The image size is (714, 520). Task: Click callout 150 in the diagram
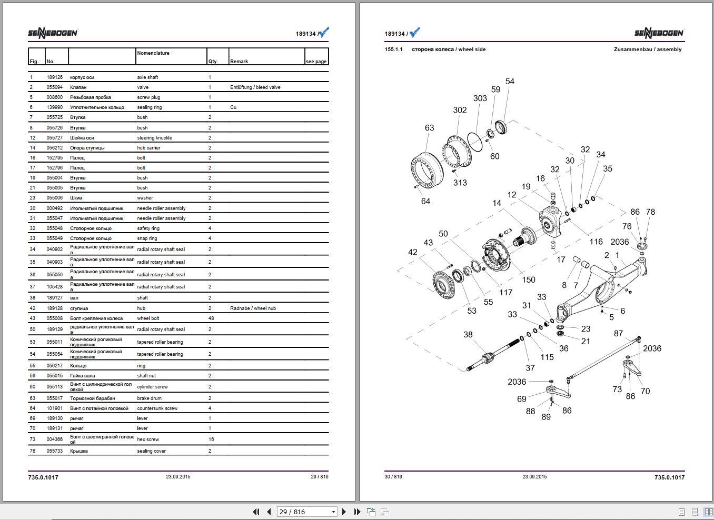coord(529,280)
